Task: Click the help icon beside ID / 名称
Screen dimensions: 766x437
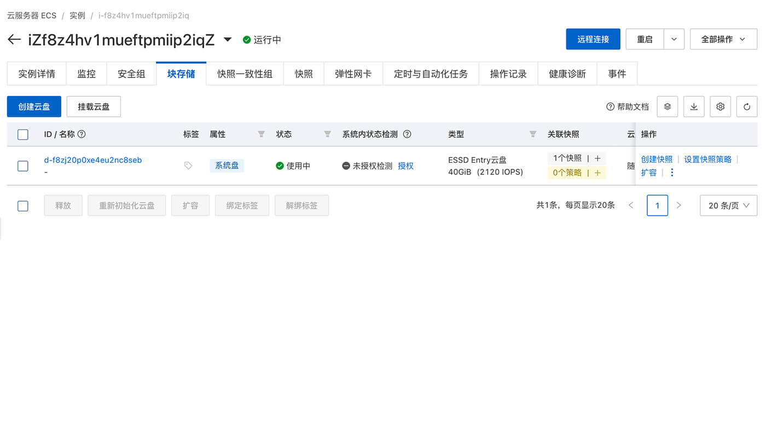Action: point(82,134)
